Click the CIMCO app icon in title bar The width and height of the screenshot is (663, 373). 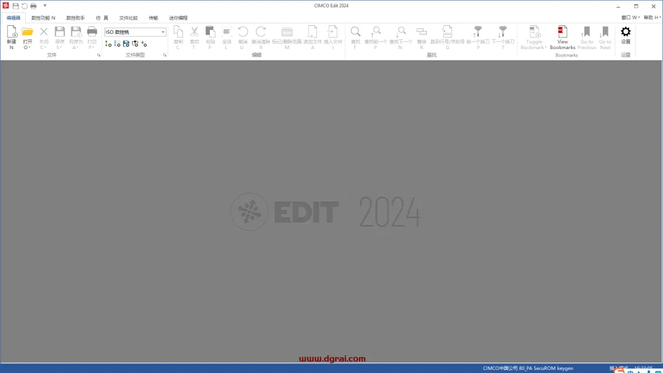6,6
